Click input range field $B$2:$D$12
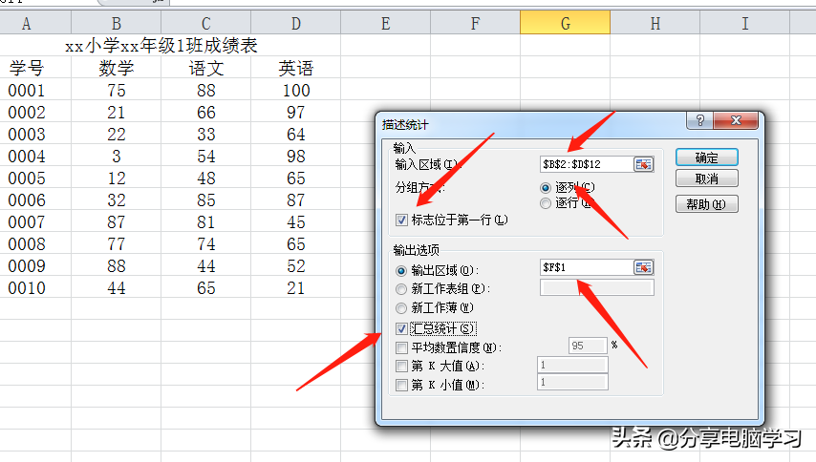The width and height of the screenshot is (816, 462). (587, 164)
